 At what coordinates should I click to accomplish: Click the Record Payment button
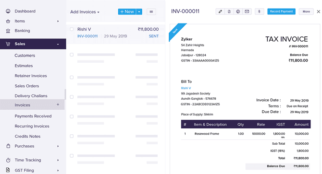(x=281, y=12)
